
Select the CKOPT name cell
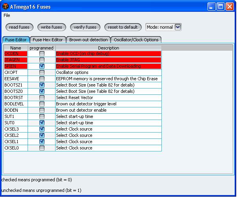(16, 72)
